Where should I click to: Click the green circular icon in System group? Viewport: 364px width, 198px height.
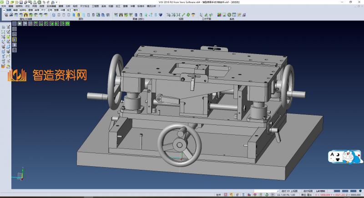[229, 15]
